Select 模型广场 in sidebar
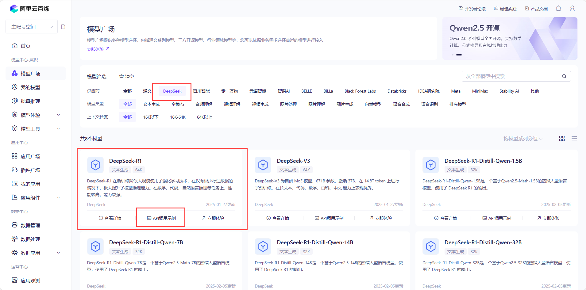Image resolution: width=586 pixels, height=290 pixels. coord(36,74)
